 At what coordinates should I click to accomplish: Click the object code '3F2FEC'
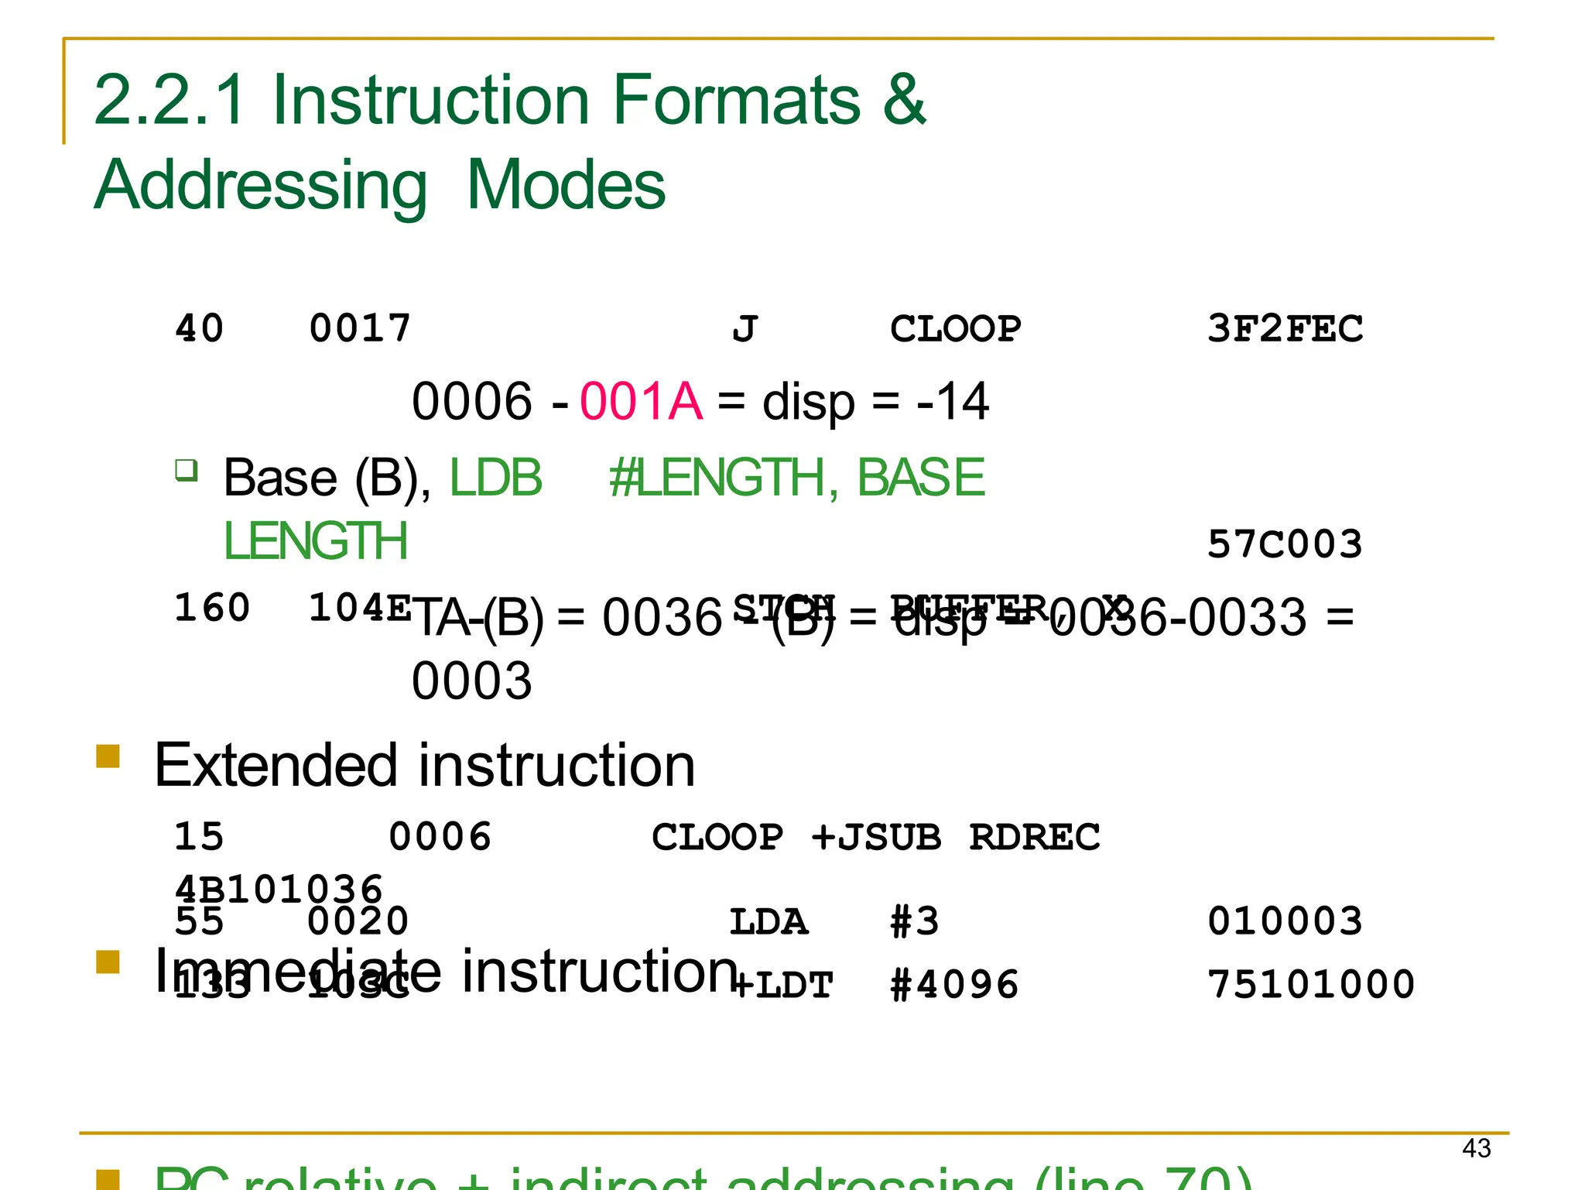click(x=1285, y=329)
